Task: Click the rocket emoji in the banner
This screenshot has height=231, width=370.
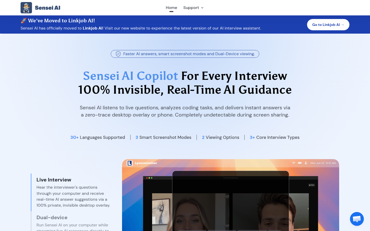Action: coord(24,21)
